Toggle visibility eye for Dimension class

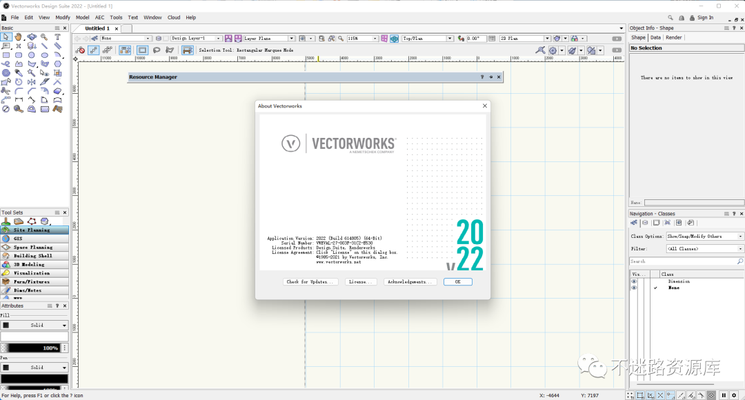point(634,281)
